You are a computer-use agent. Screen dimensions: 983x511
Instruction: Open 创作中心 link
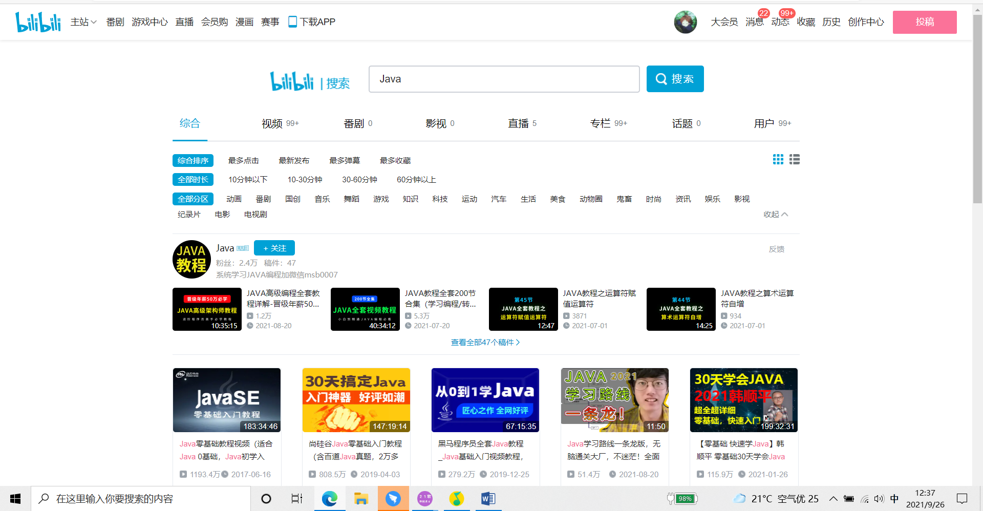coord(866,22)
